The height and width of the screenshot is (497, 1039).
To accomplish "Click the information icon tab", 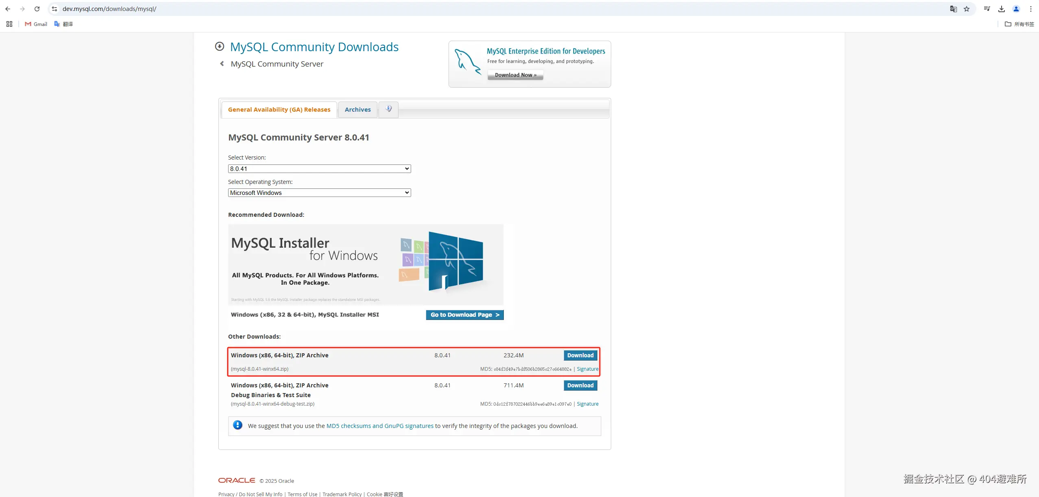I will [388, 109].
